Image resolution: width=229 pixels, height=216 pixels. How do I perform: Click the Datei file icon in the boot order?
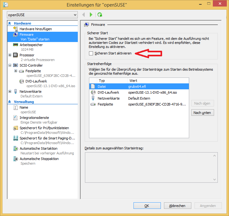tap(93, 86)
